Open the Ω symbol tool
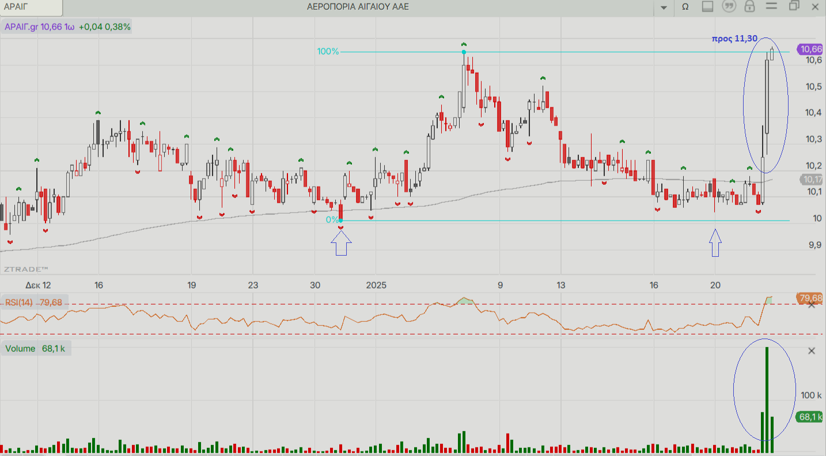Viewport: 826px width, 456px height. point(685,7)
